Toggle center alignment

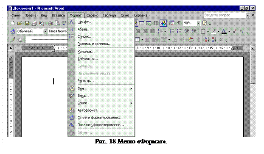click(138, 31)
